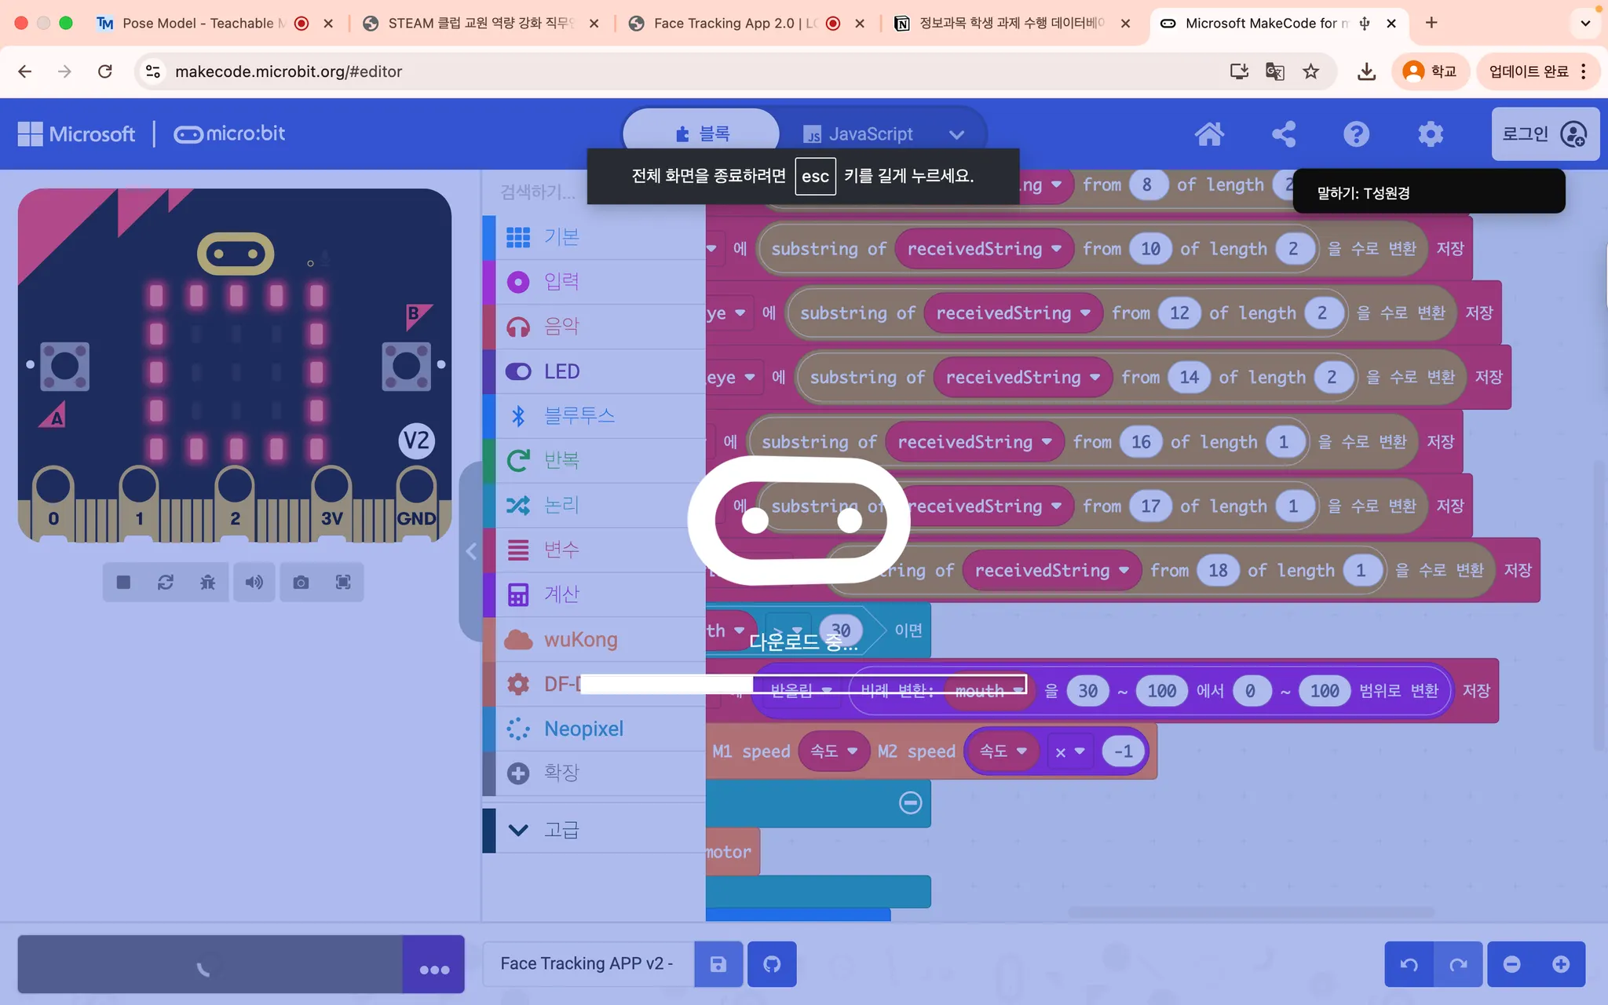Open the language dropdown next to JavaScript
The height and width of the screenshot is (1005, 1608).
pos(956,134)
